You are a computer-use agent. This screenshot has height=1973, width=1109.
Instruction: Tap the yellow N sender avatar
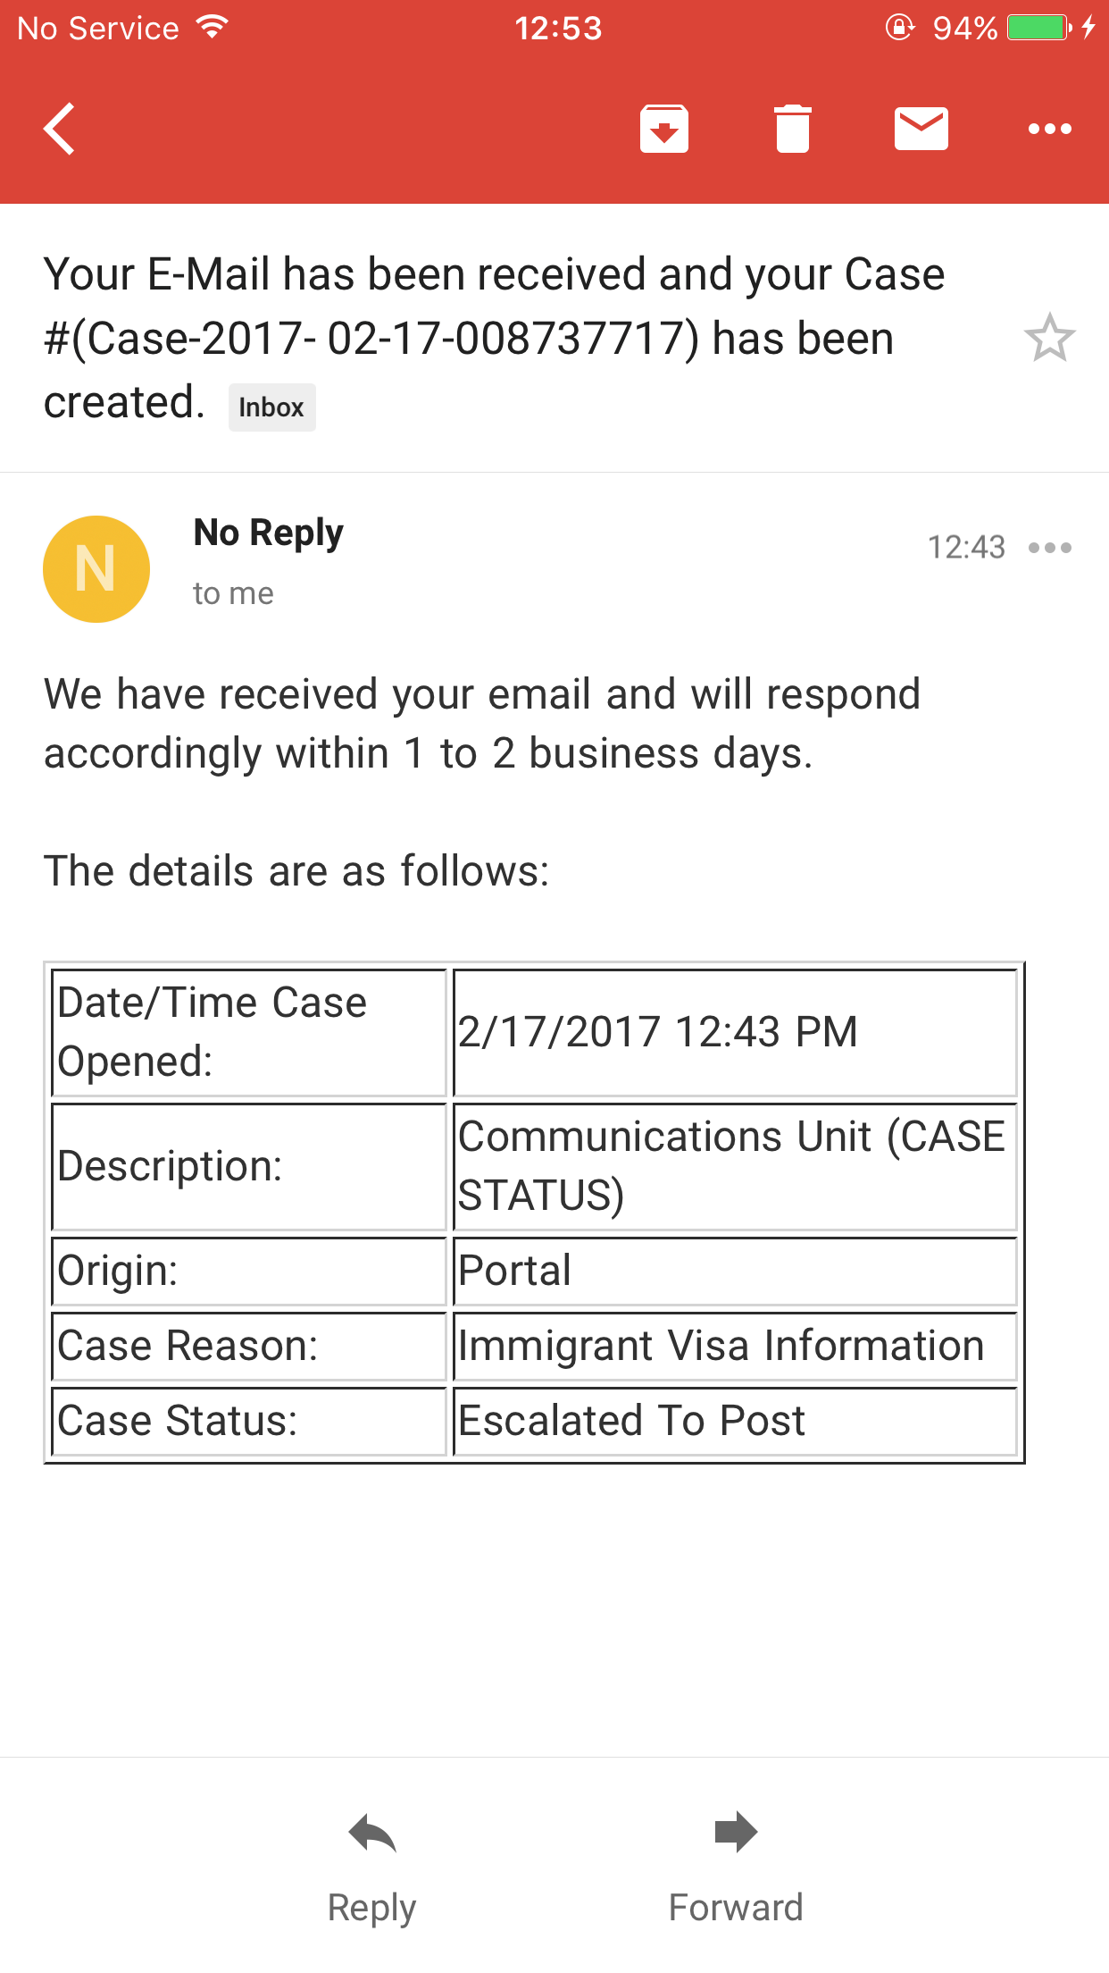pyautogui.click(x=96, y=569)
